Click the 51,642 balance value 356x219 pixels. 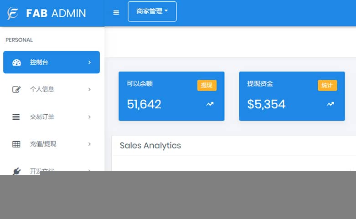144,104
